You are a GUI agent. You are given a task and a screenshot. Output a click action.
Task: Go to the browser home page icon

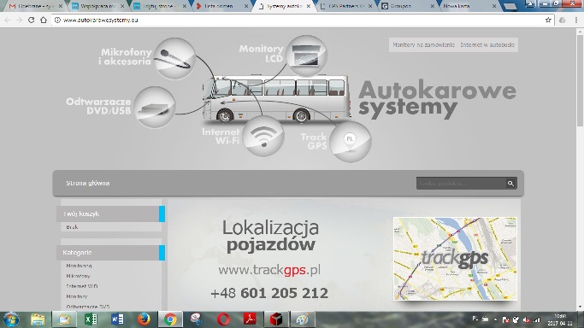44,20
